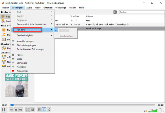The height and width of the screenshot is (113, 165).
Task: Sort by Album column header
Action: (x=89, y=16)
